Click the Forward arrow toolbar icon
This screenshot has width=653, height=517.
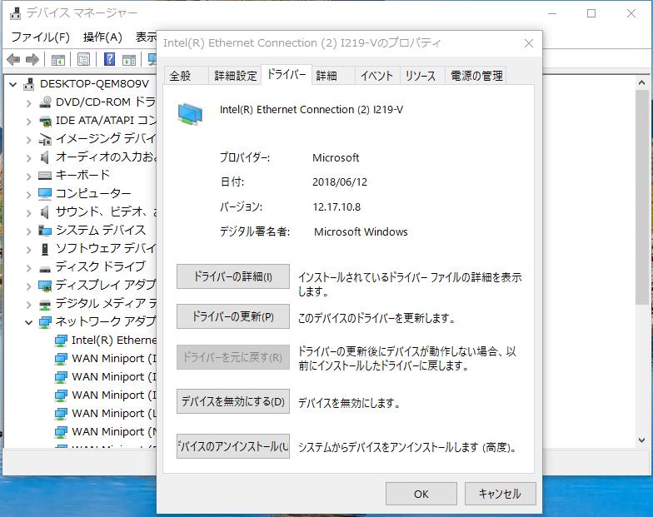32,60
